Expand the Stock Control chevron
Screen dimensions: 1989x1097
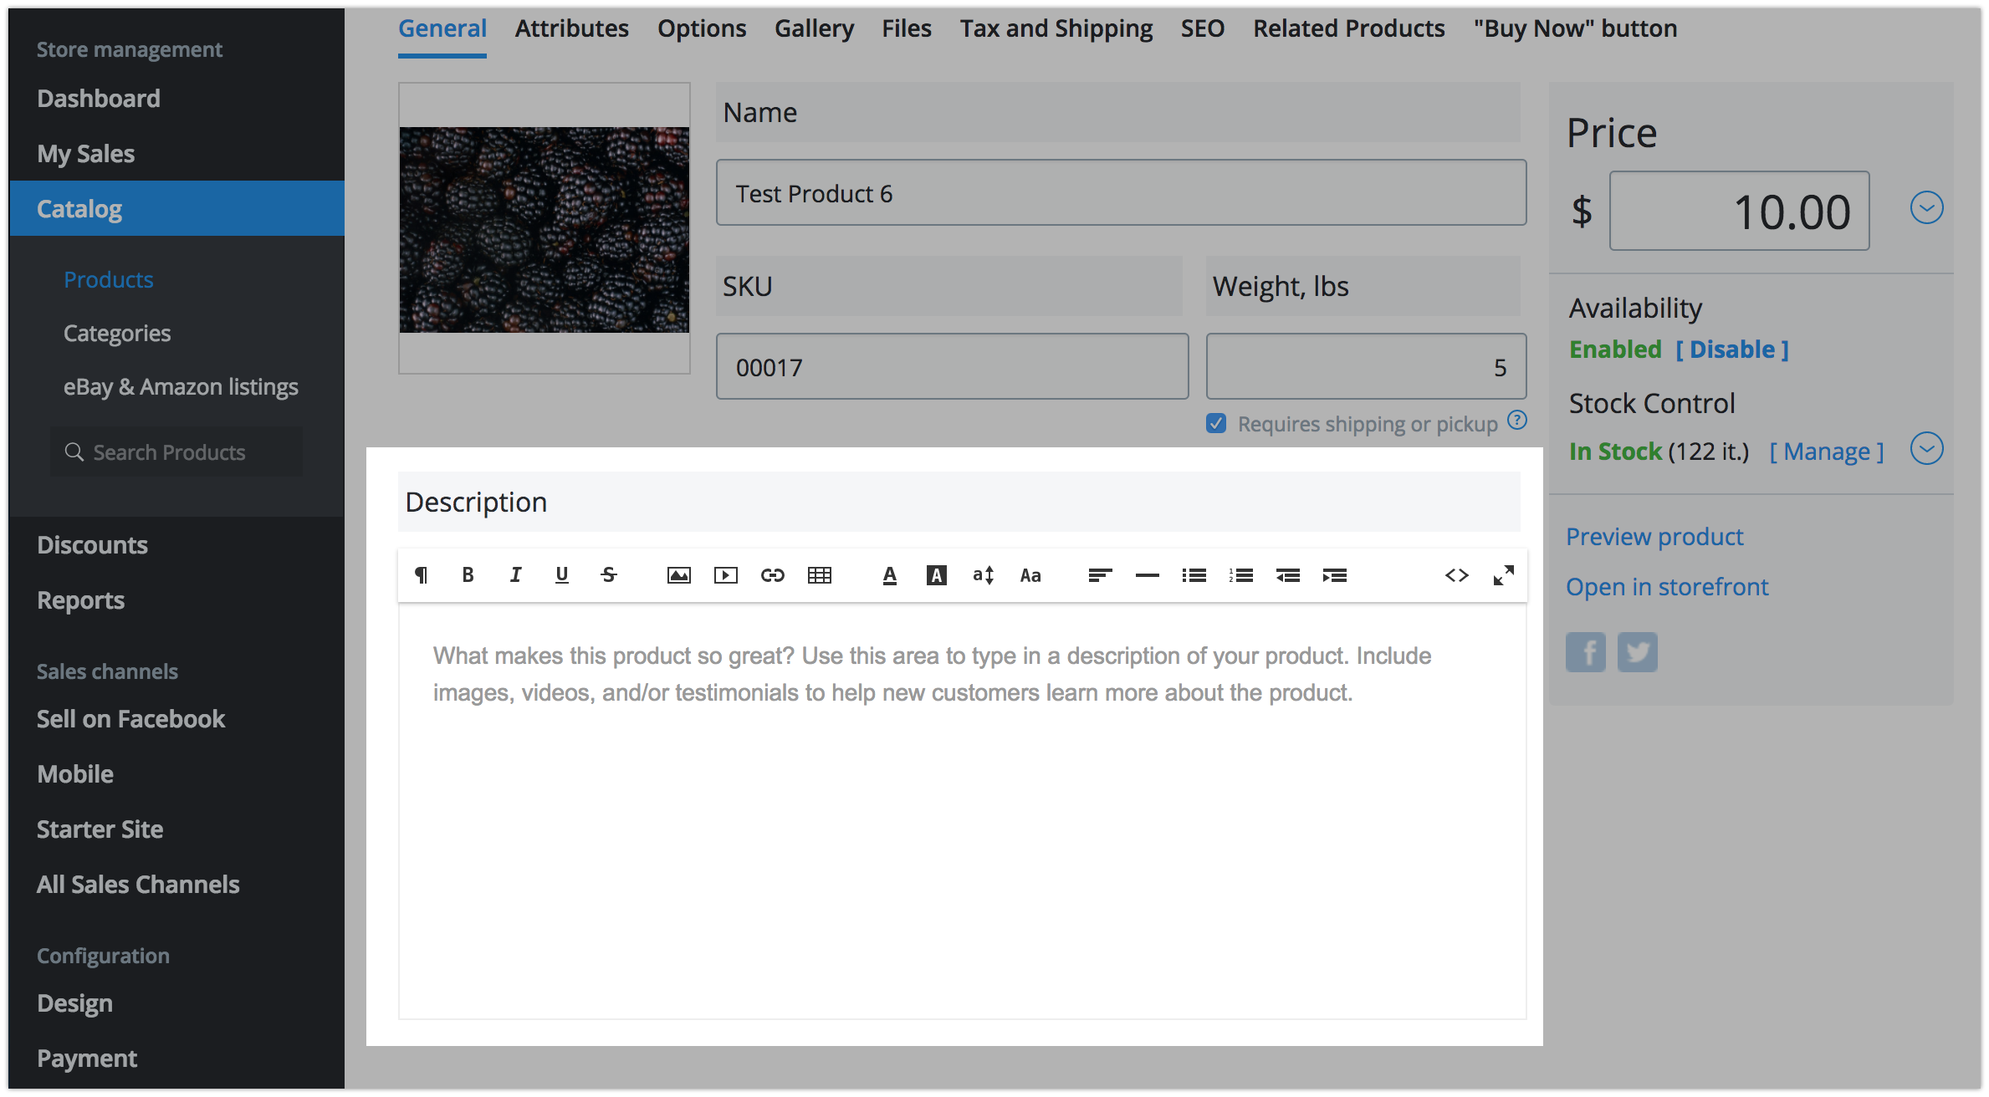pyautogui.click(x=1926, y=449)
